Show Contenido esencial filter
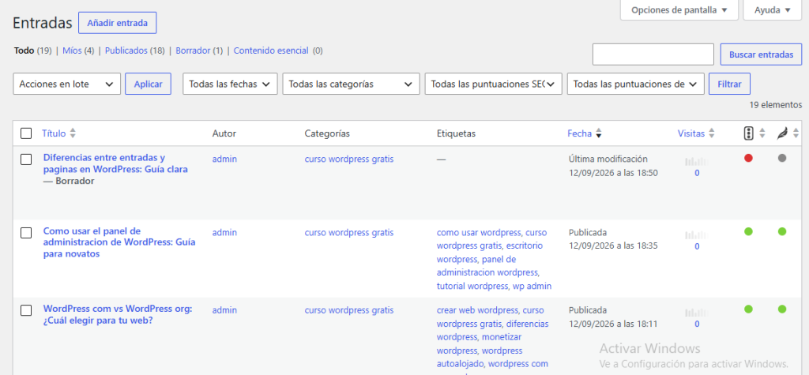 (271, 51)
